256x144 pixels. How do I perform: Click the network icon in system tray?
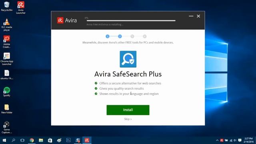point(231,140)
